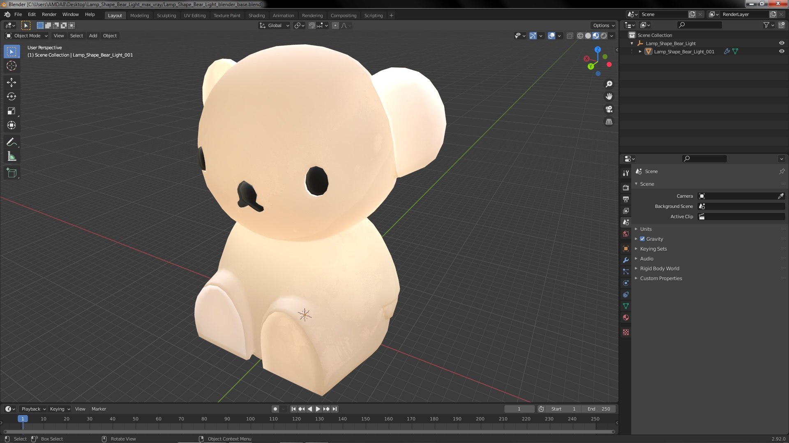789x443 pixels.
Task: Select the Measure tool
Action: (12, 157)
